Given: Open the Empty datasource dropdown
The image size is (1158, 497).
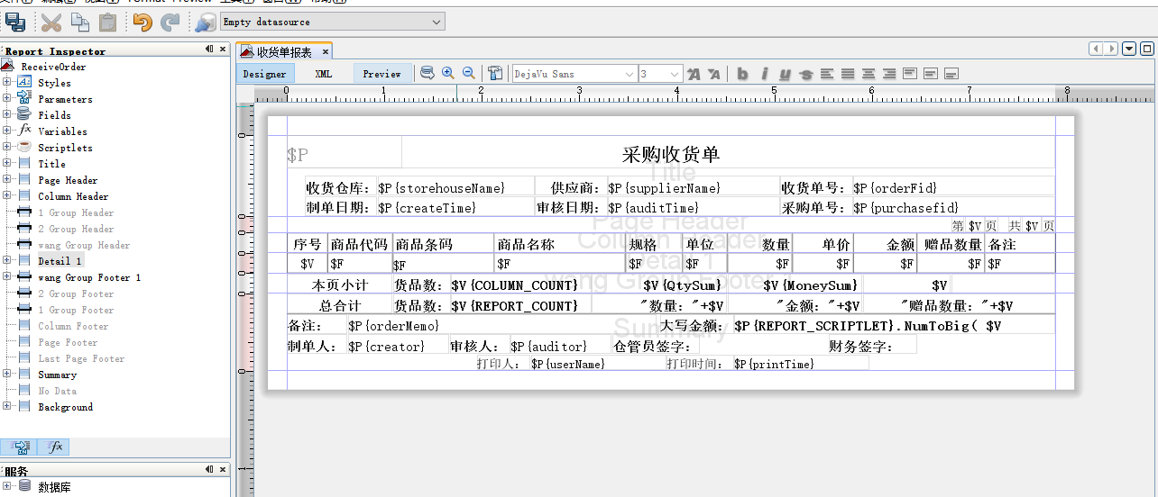Looking at the screenshot, I should [x=332, y=22].
